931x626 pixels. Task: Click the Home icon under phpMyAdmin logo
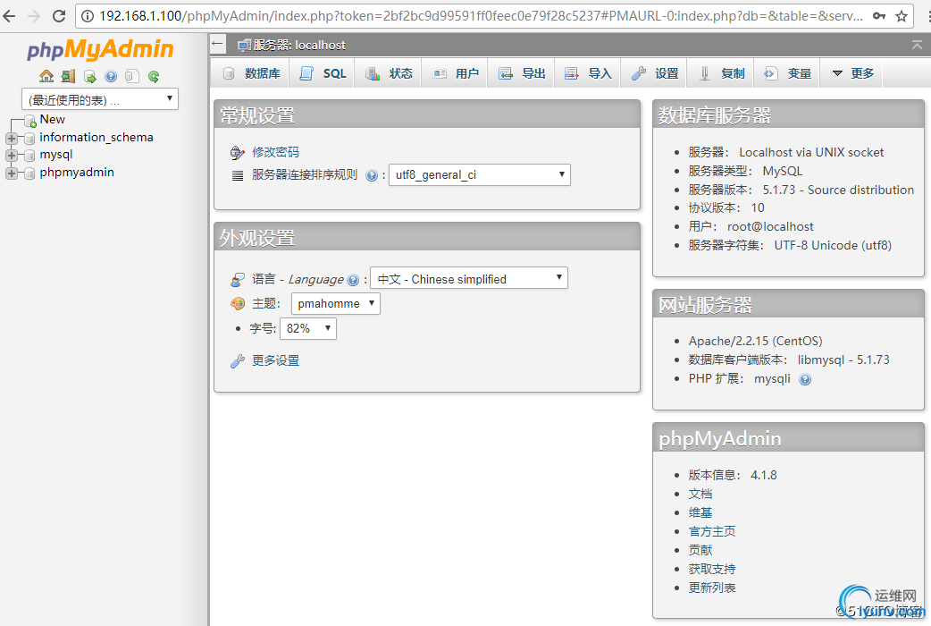(x=46, y=76)
